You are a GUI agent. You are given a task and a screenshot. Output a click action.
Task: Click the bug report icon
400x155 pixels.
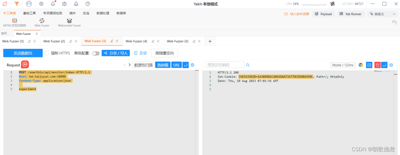point(65,4)
